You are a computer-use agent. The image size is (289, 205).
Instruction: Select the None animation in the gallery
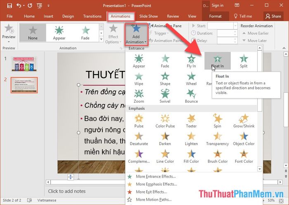pyautogui.click(x=33, y=33)
